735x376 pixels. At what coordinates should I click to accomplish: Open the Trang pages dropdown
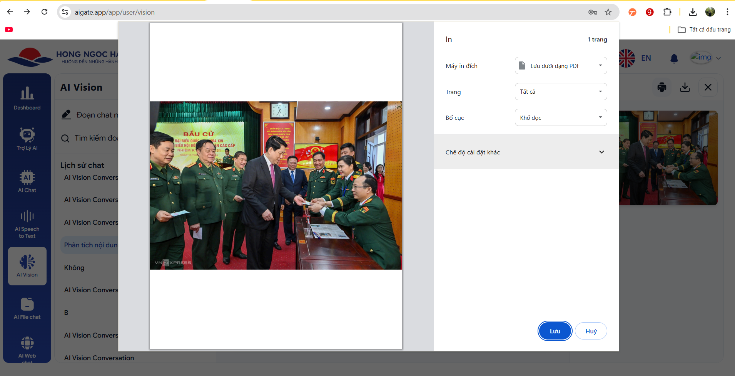point(561,92)
